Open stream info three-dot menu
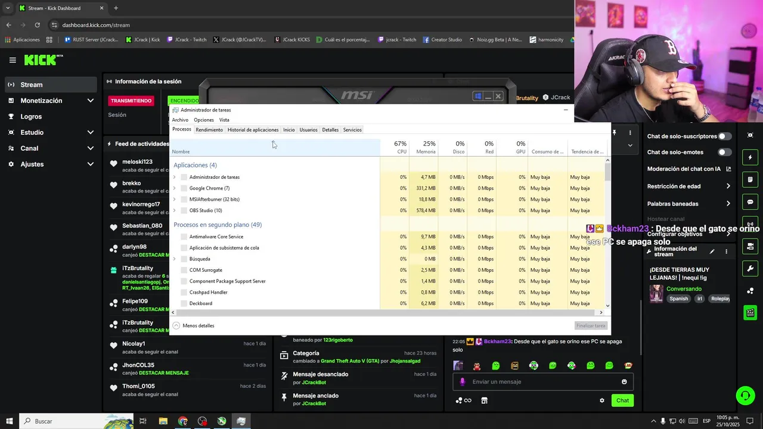The height and width of the screenshot is (429, 763). (726, 251)
